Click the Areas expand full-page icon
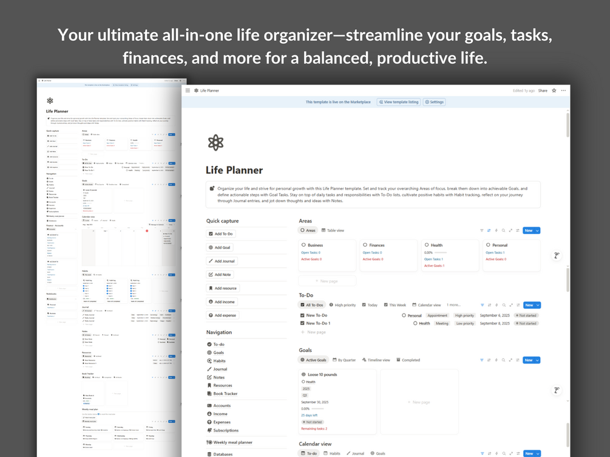This screenshot has height=457, width=610. tap(510, 230)
